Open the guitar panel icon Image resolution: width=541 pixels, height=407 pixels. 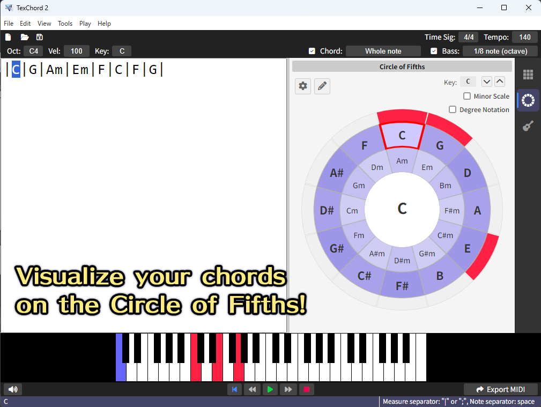coord(528,126)
